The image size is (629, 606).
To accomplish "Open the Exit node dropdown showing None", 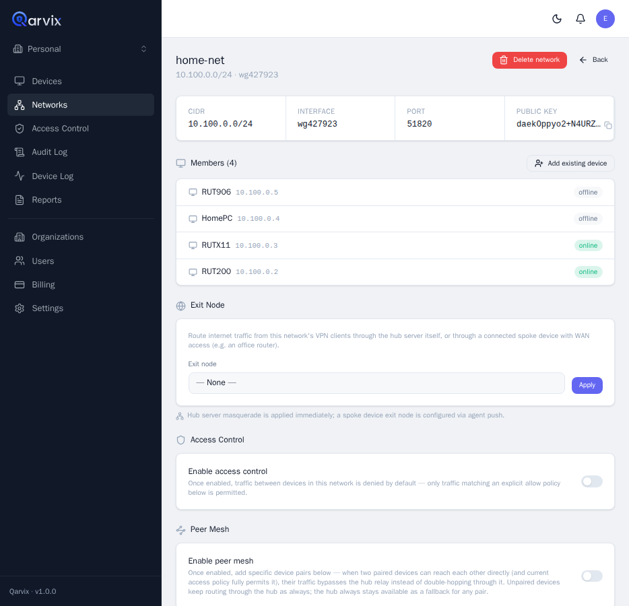I will [x=376, y=383].
